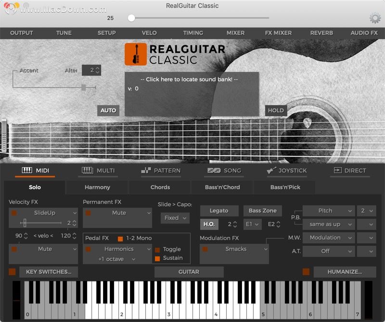Screen dimensions: 385x322
Task: Open the pitch bend range 2 dropdown
Action: point(367,211)
